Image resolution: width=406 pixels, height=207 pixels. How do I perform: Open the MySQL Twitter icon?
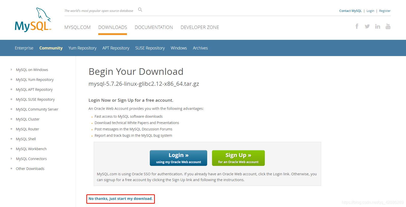coord(367,26)
